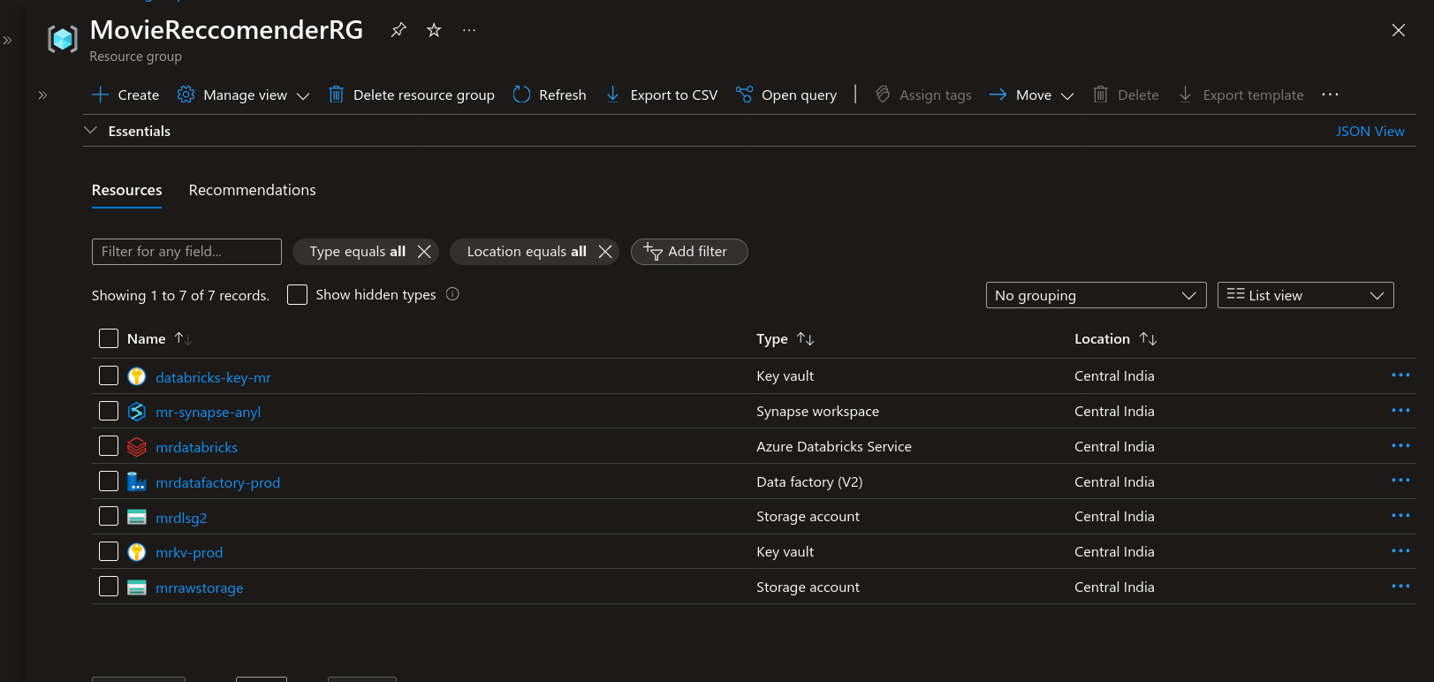Open context menu for mrdatabricks row
The height and width of the screenshot is (682, 1434).
click(x=1400, y=446)
